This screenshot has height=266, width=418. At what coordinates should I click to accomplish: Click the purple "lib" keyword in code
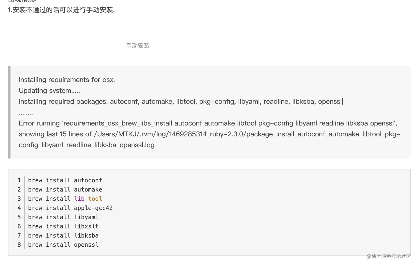pos(79,199)
